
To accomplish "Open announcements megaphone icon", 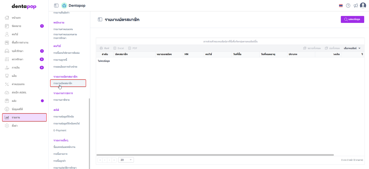I will coord(356,6).
